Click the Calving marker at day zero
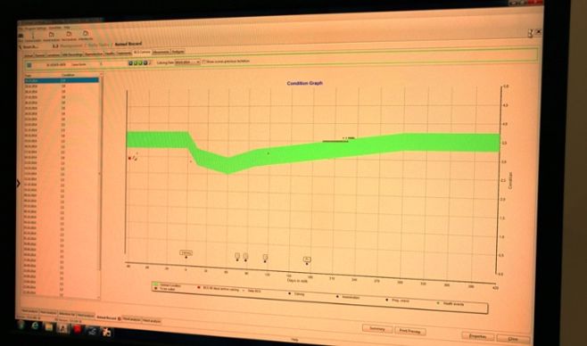 [x=186, y=253]
